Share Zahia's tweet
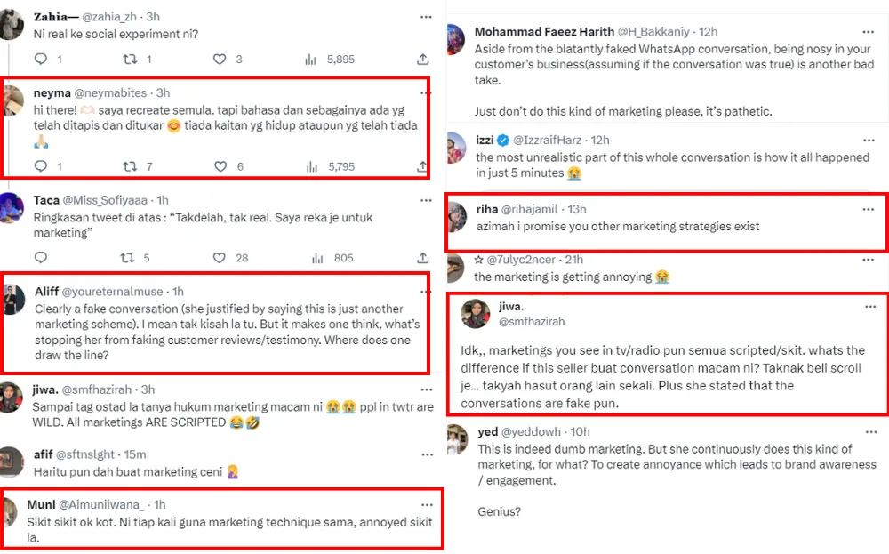This screenshot has width=889, height=554. (422, 60)
